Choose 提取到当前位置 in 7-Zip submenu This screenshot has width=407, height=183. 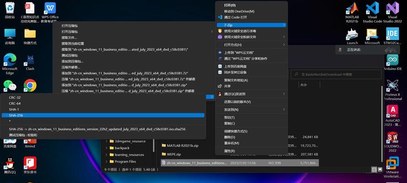tap(134, 43)
